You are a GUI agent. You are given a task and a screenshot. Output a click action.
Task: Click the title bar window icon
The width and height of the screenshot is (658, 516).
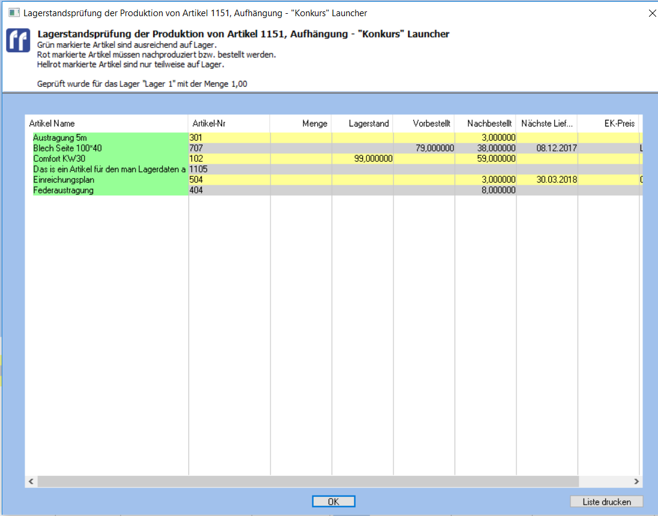click(14, 13)
